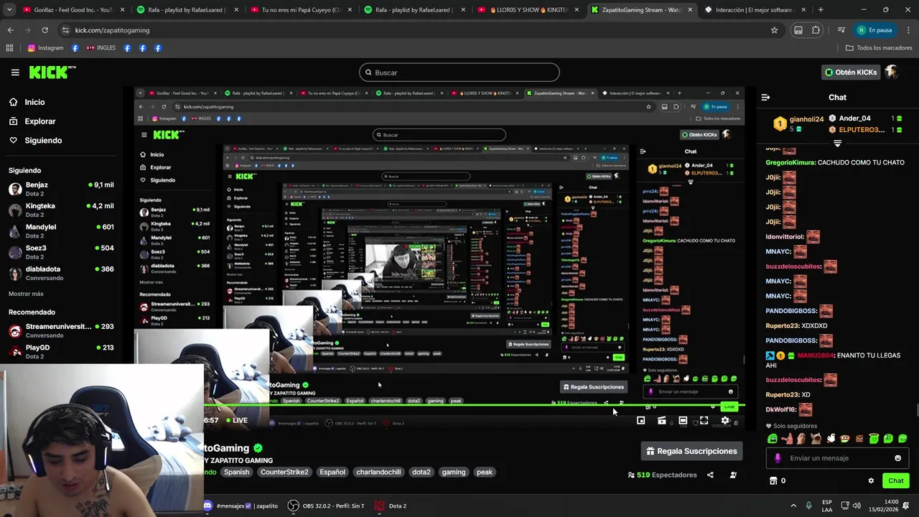Open the chat shop icon

point(773,480)
